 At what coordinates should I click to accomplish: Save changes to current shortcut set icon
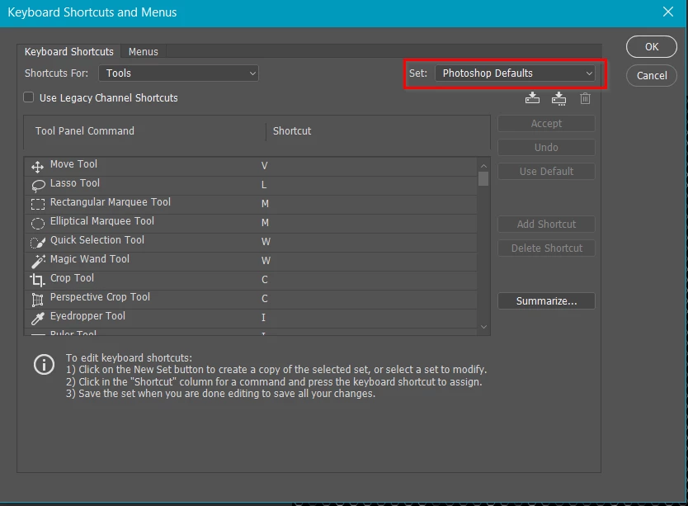pyautogui.click(x=532, y=98)
